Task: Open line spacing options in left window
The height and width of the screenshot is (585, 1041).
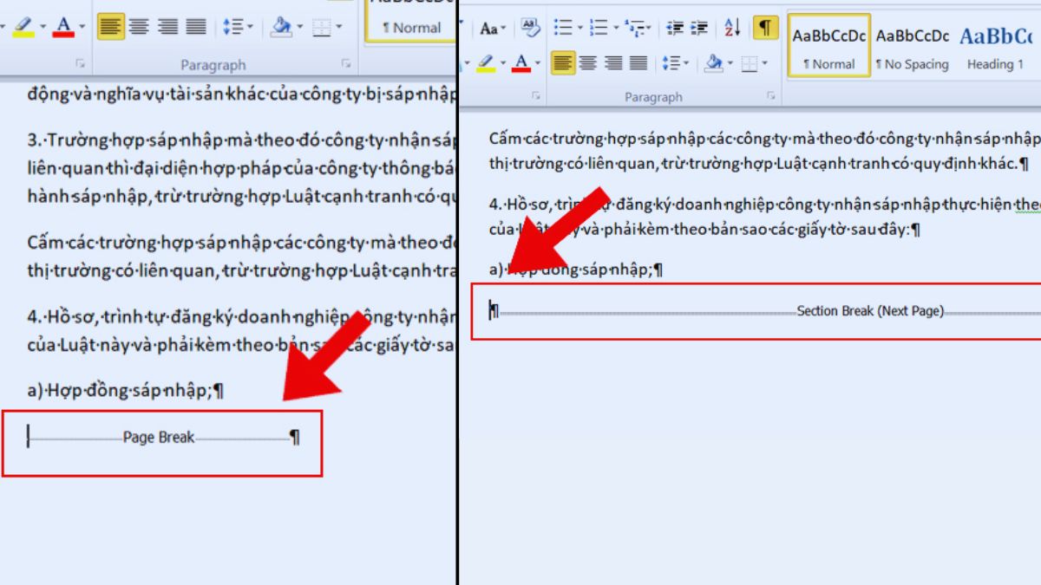Action: click(237, 27)
